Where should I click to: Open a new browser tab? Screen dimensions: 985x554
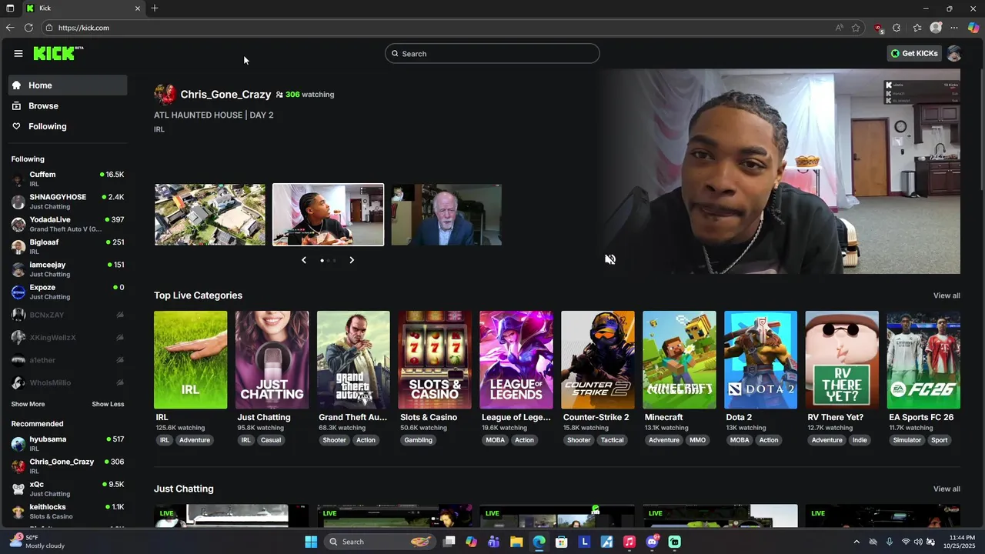click(x=155, y=8)
